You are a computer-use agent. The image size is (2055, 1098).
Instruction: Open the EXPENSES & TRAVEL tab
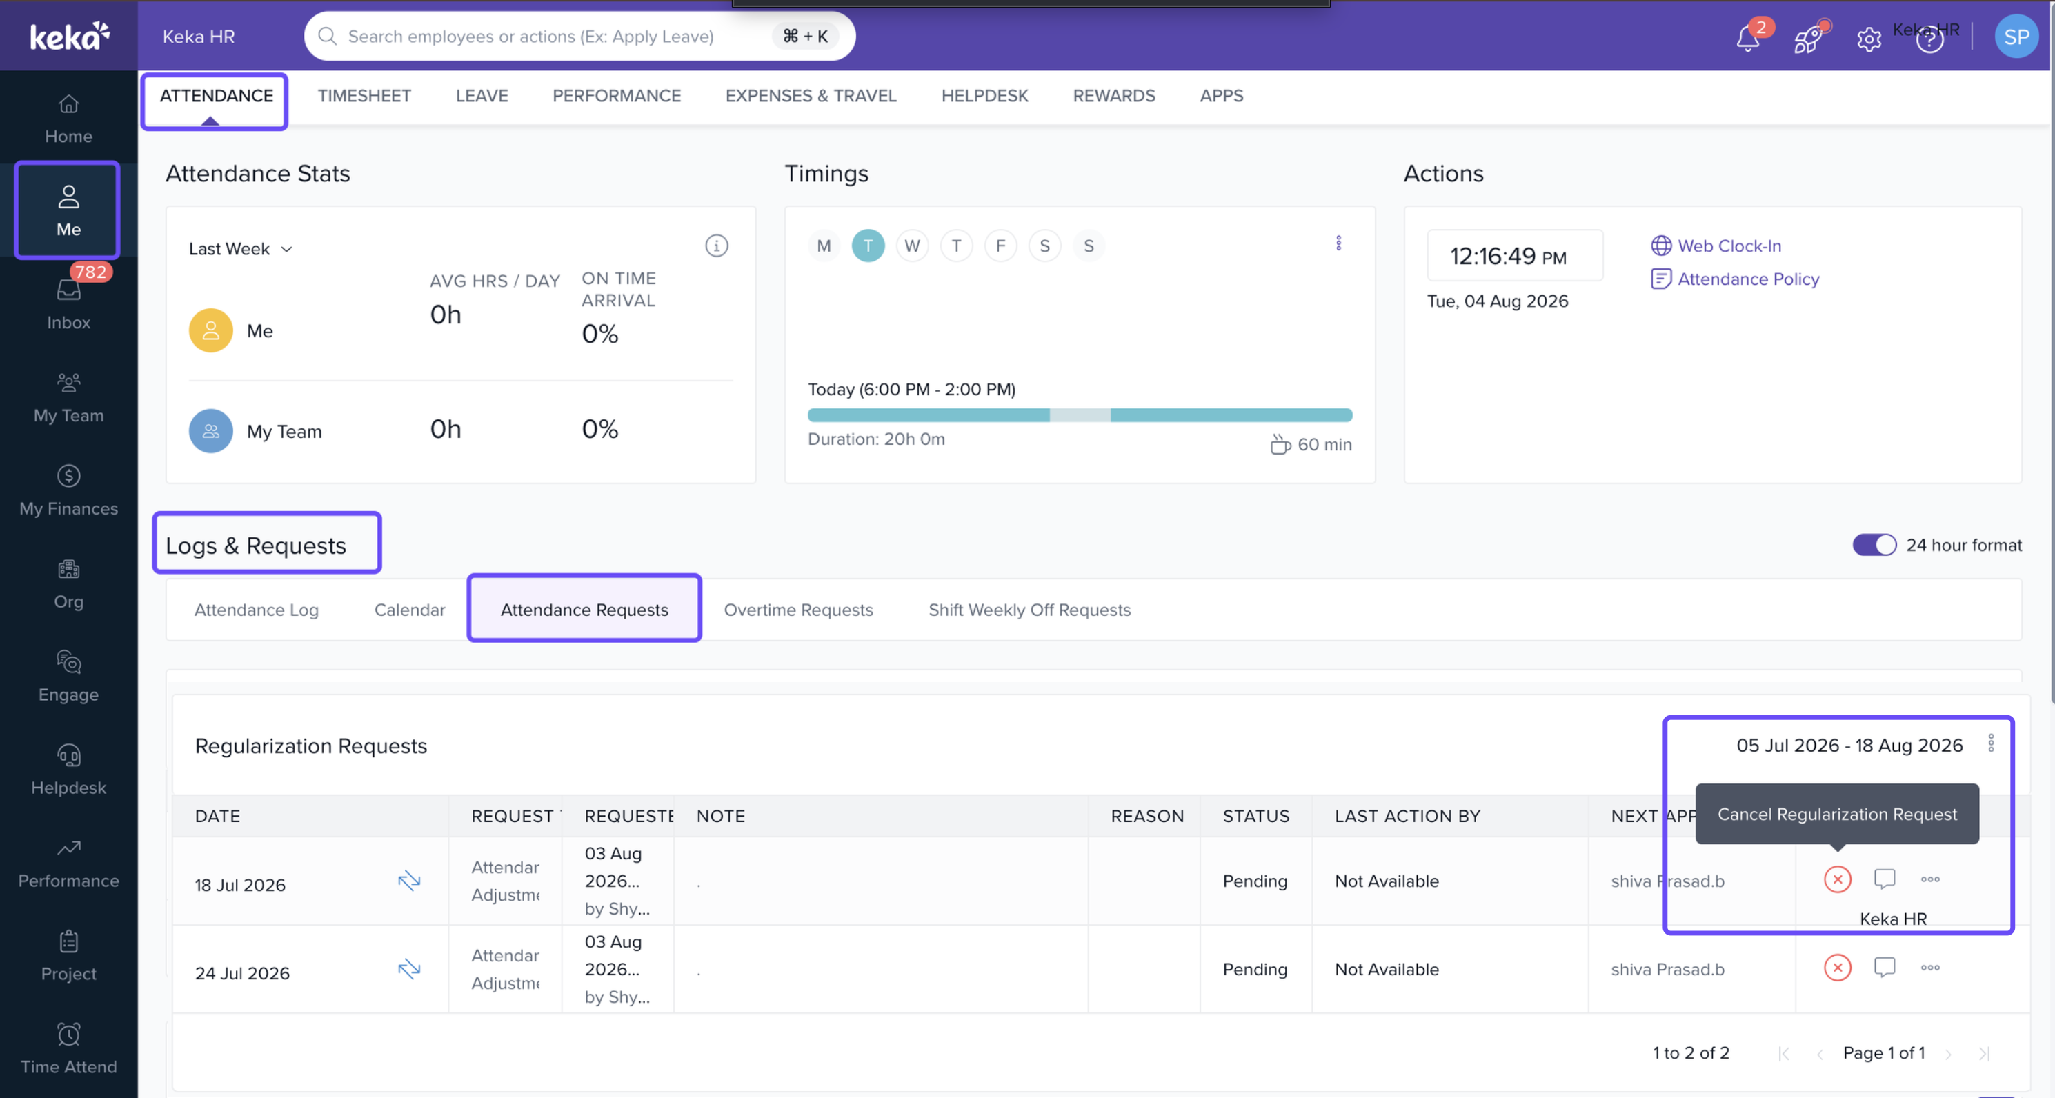coord(811,96)
